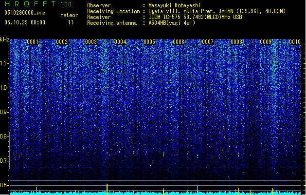Screen dimensions: 306x195
Task: Select antenna value A504HB(yagi 4el)
Action: [x=172, y=23]
